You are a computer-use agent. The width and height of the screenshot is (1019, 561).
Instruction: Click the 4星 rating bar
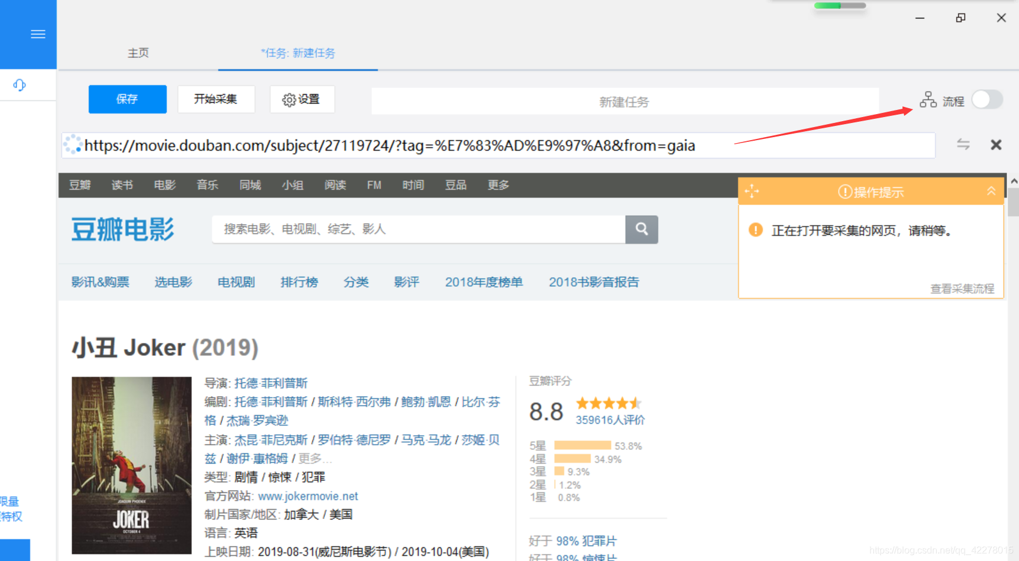pyautogui.click(x=572, y=459)
